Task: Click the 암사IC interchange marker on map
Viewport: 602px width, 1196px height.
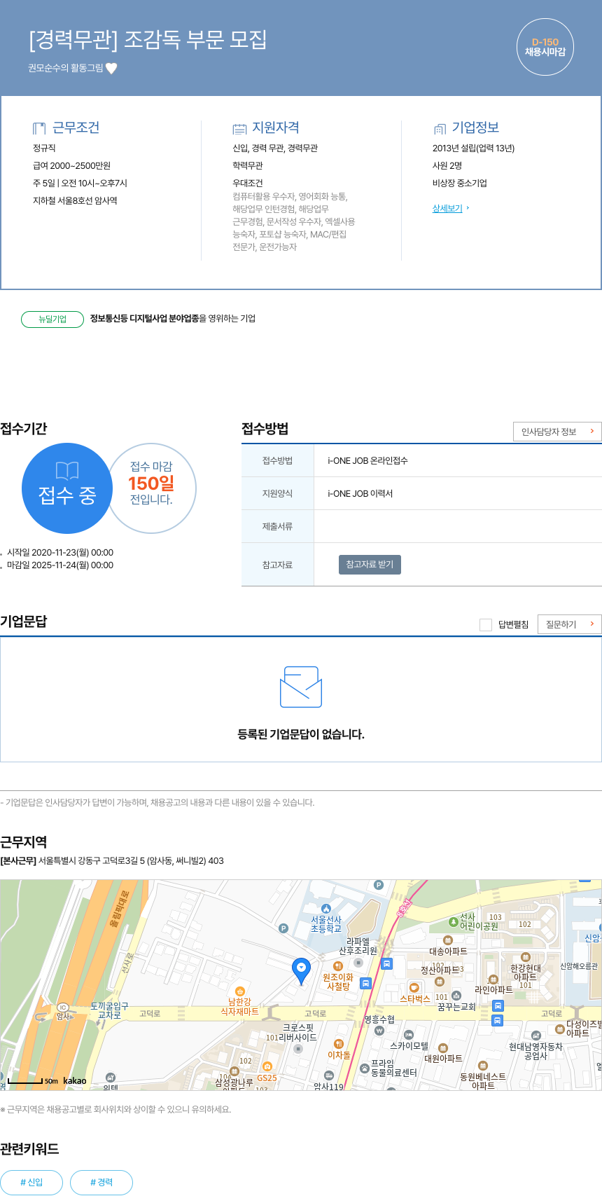Action: click(x=63, y=1008)
